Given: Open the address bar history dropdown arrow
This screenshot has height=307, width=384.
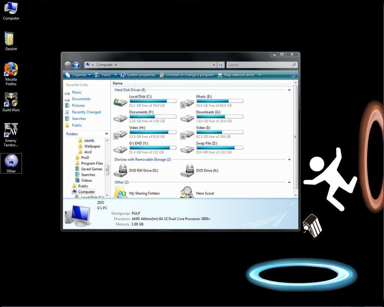Looking at the screenshot, I should (214, 65).
